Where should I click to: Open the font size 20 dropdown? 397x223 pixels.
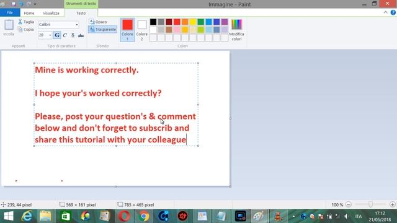tap(50, 35)
